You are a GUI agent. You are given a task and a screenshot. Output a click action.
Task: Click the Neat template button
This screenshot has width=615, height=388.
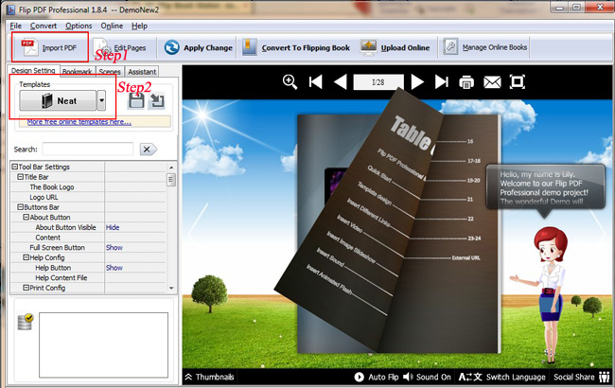58,101
